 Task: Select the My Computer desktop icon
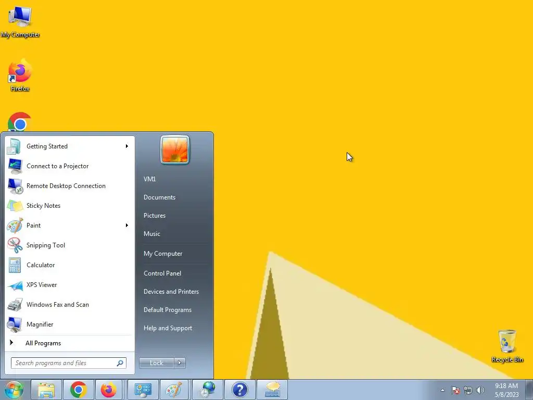click(20, 22)
